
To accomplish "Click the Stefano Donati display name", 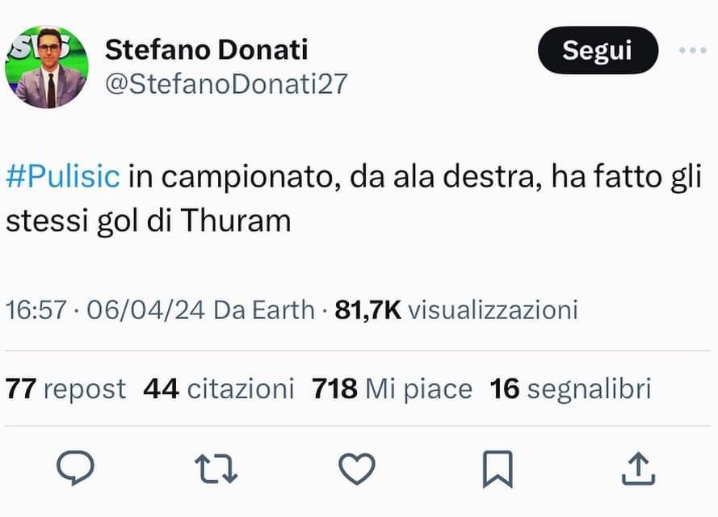I will 206,50.
